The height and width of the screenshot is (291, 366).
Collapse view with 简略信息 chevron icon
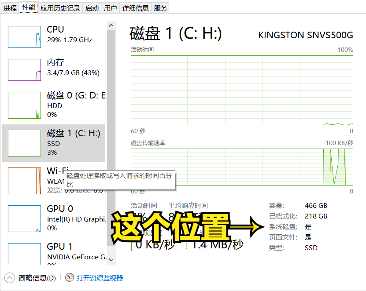coord(10,278)
